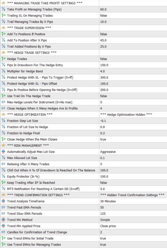Click the icon beside Add To Position After X Pips

(x=3, y=40)
